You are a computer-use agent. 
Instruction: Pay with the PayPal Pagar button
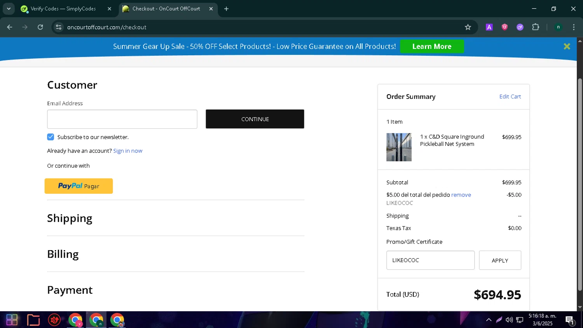pos(79,186)
